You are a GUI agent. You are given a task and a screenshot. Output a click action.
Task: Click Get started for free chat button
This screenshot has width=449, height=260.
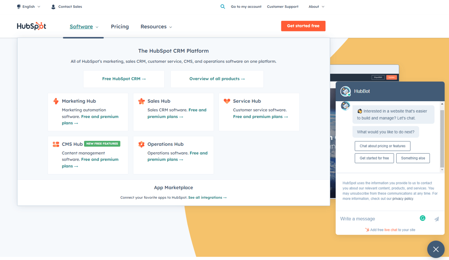pyautogui.click(x=374, y=158)
